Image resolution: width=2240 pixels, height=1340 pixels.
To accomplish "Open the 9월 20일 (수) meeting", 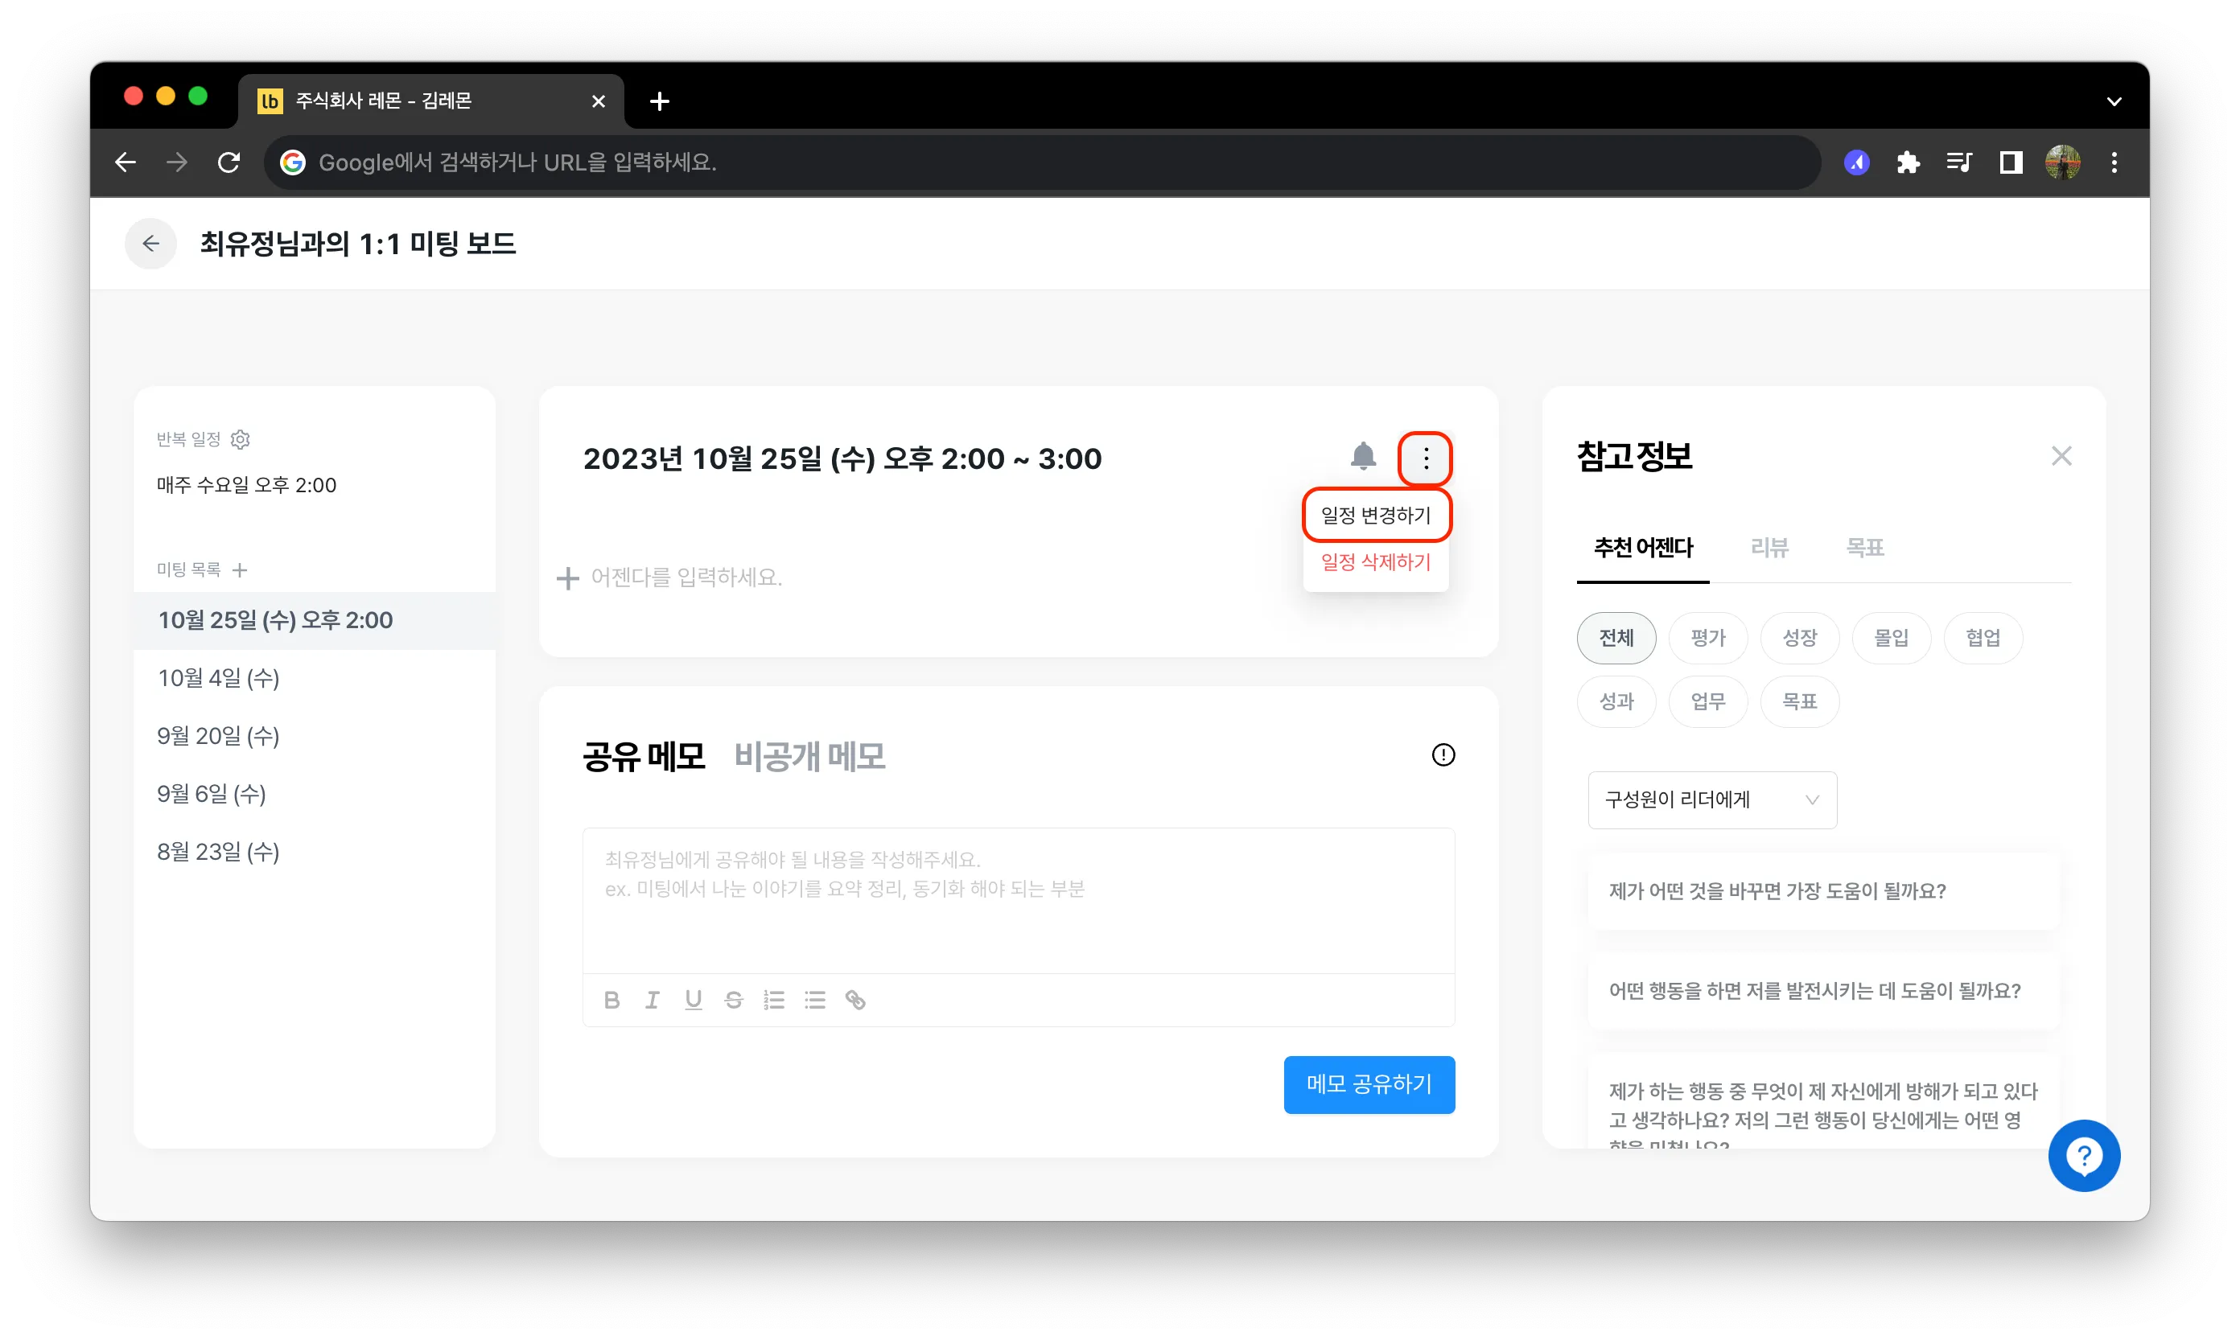I will 315,737.
